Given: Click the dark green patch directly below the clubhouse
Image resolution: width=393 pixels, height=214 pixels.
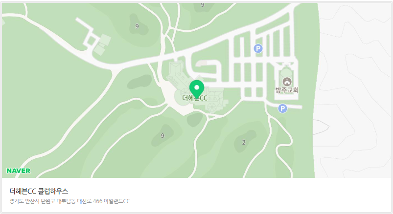Looking at the screenshot, I should [194, 119].
